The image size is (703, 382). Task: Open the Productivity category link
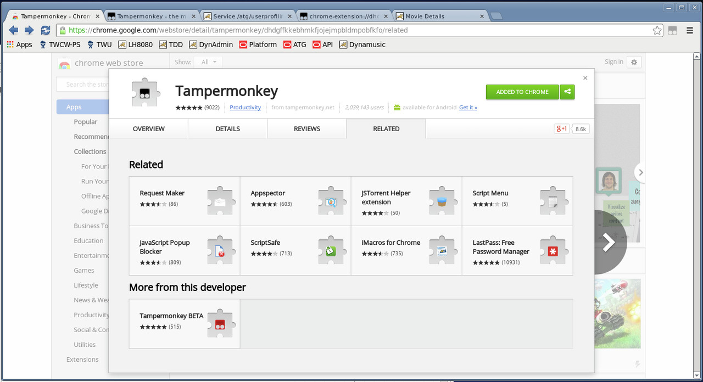pyautogui.click(x=245, y=108)
